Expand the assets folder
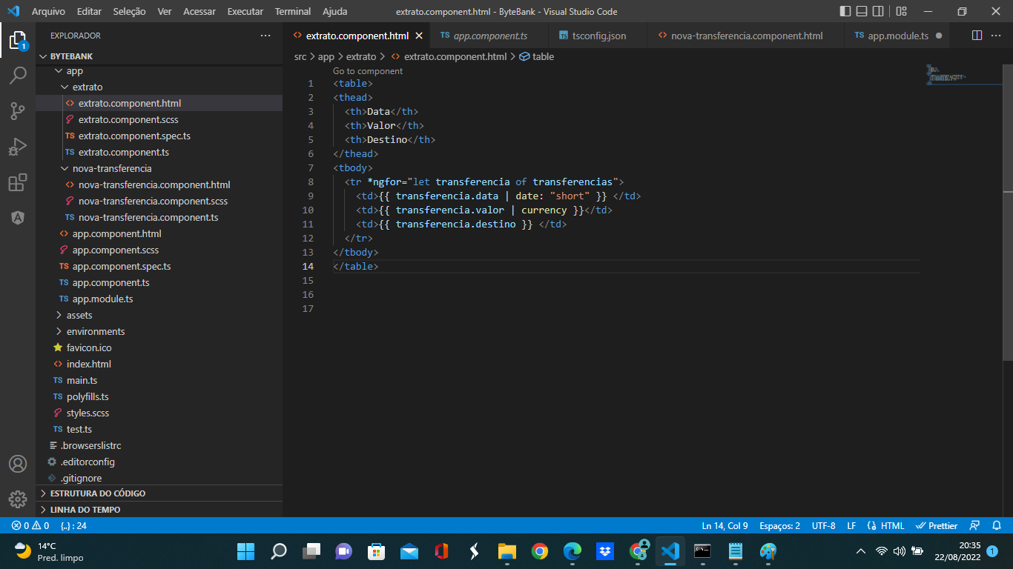Screen dimensions: 1013x569 coord(159,316)
